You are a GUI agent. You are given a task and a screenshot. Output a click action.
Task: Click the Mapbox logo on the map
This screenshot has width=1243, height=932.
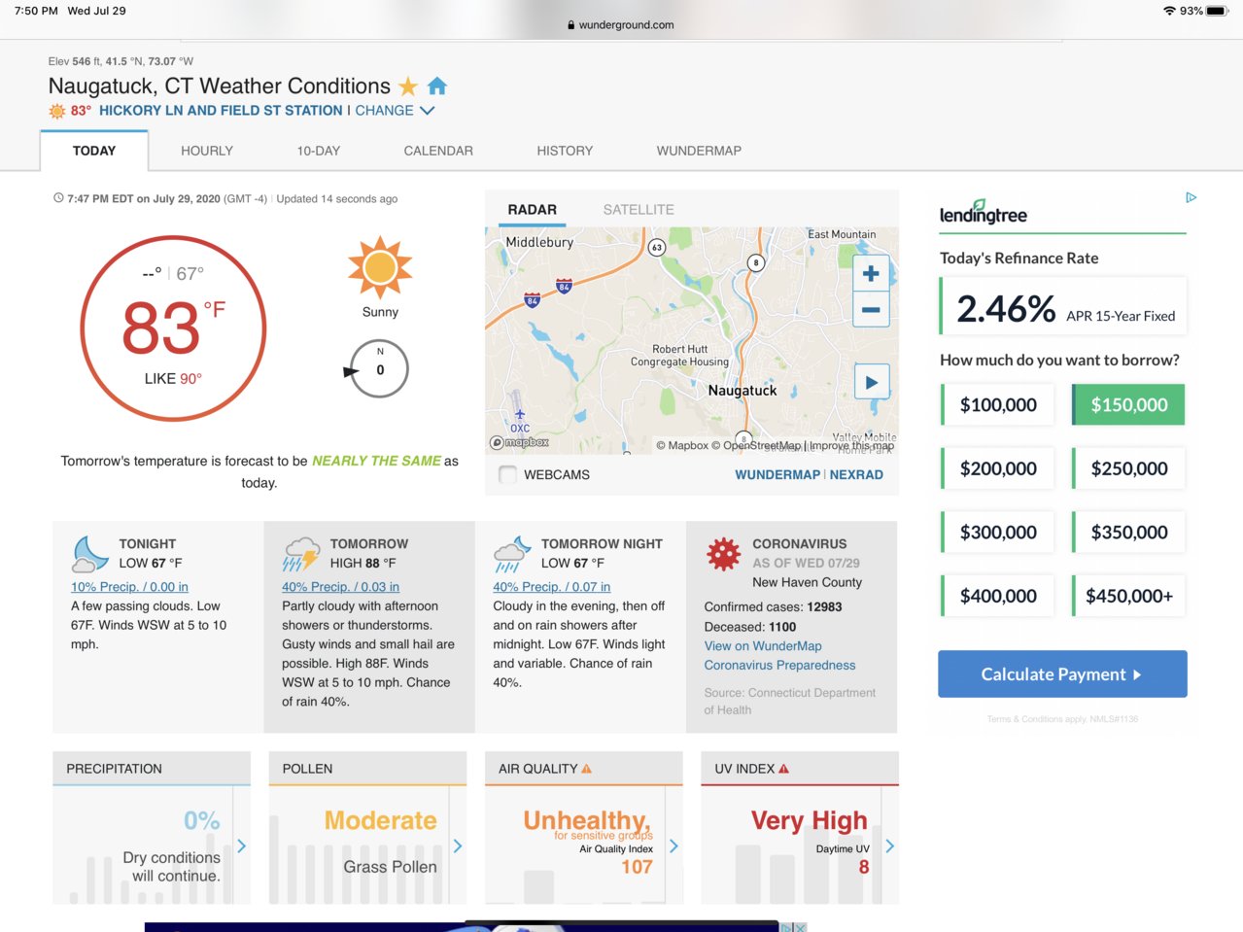[x=520, y=442]
